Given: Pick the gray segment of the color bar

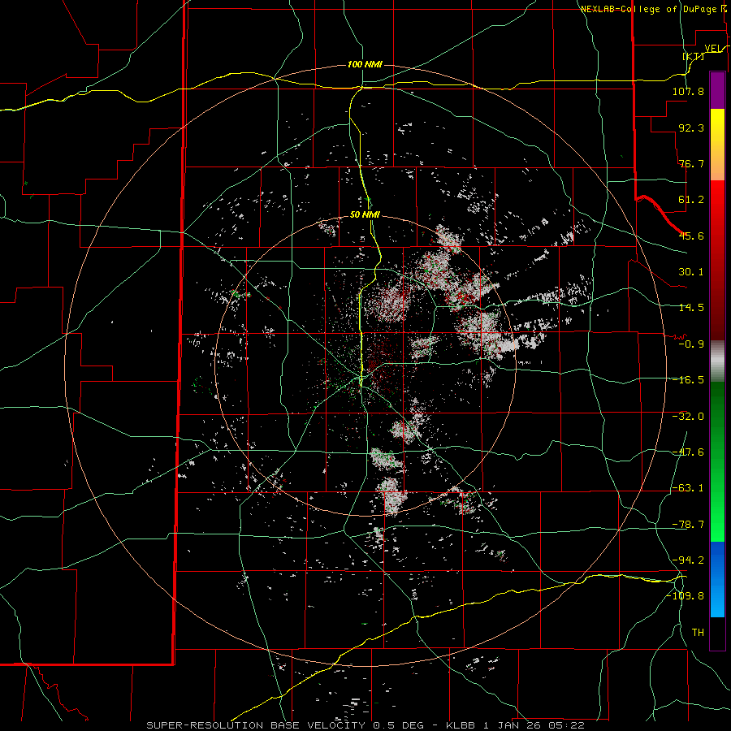Looking at the screenshot, I should click(717, 361).
